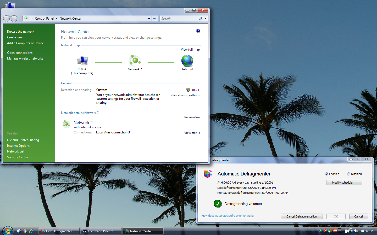Expand the arrow after Control Panel breadcrumb

57,19
